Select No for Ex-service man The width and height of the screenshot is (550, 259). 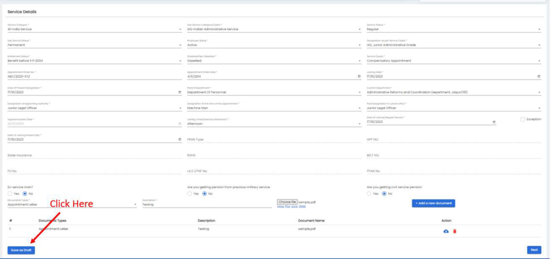25,194
